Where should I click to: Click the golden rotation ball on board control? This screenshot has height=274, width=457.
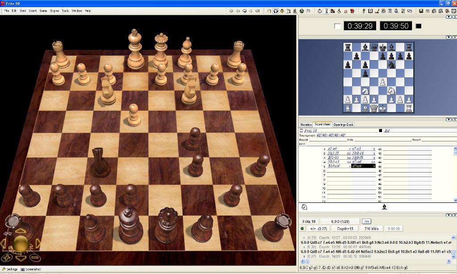(21, 243)
